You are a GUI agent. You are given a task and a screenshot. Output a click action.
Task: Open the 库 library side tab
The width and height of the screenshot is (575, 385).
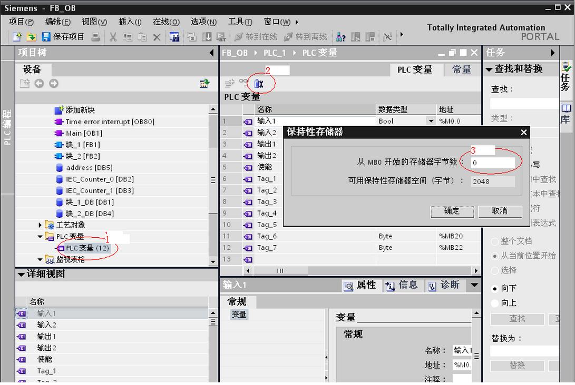tap(566, 114)
